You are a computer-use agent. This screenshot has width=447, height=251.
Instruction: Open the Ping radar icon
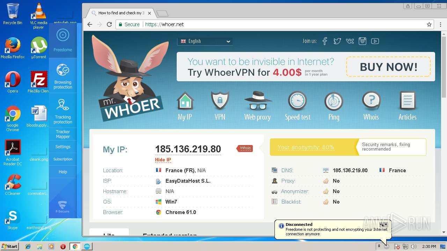point(334,101)
